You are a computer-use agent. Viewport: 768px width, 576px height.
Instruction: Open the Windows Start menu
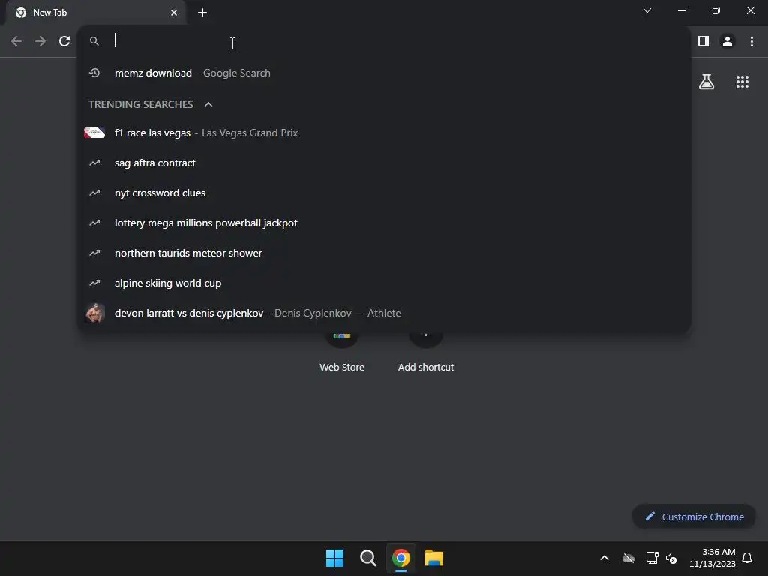tap(335, 558)
